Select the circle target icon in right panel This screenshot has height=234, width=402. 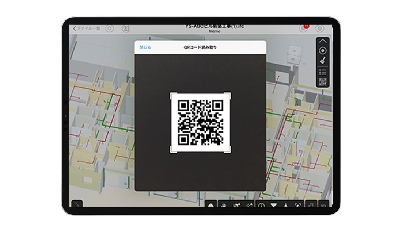click(323, 51)
